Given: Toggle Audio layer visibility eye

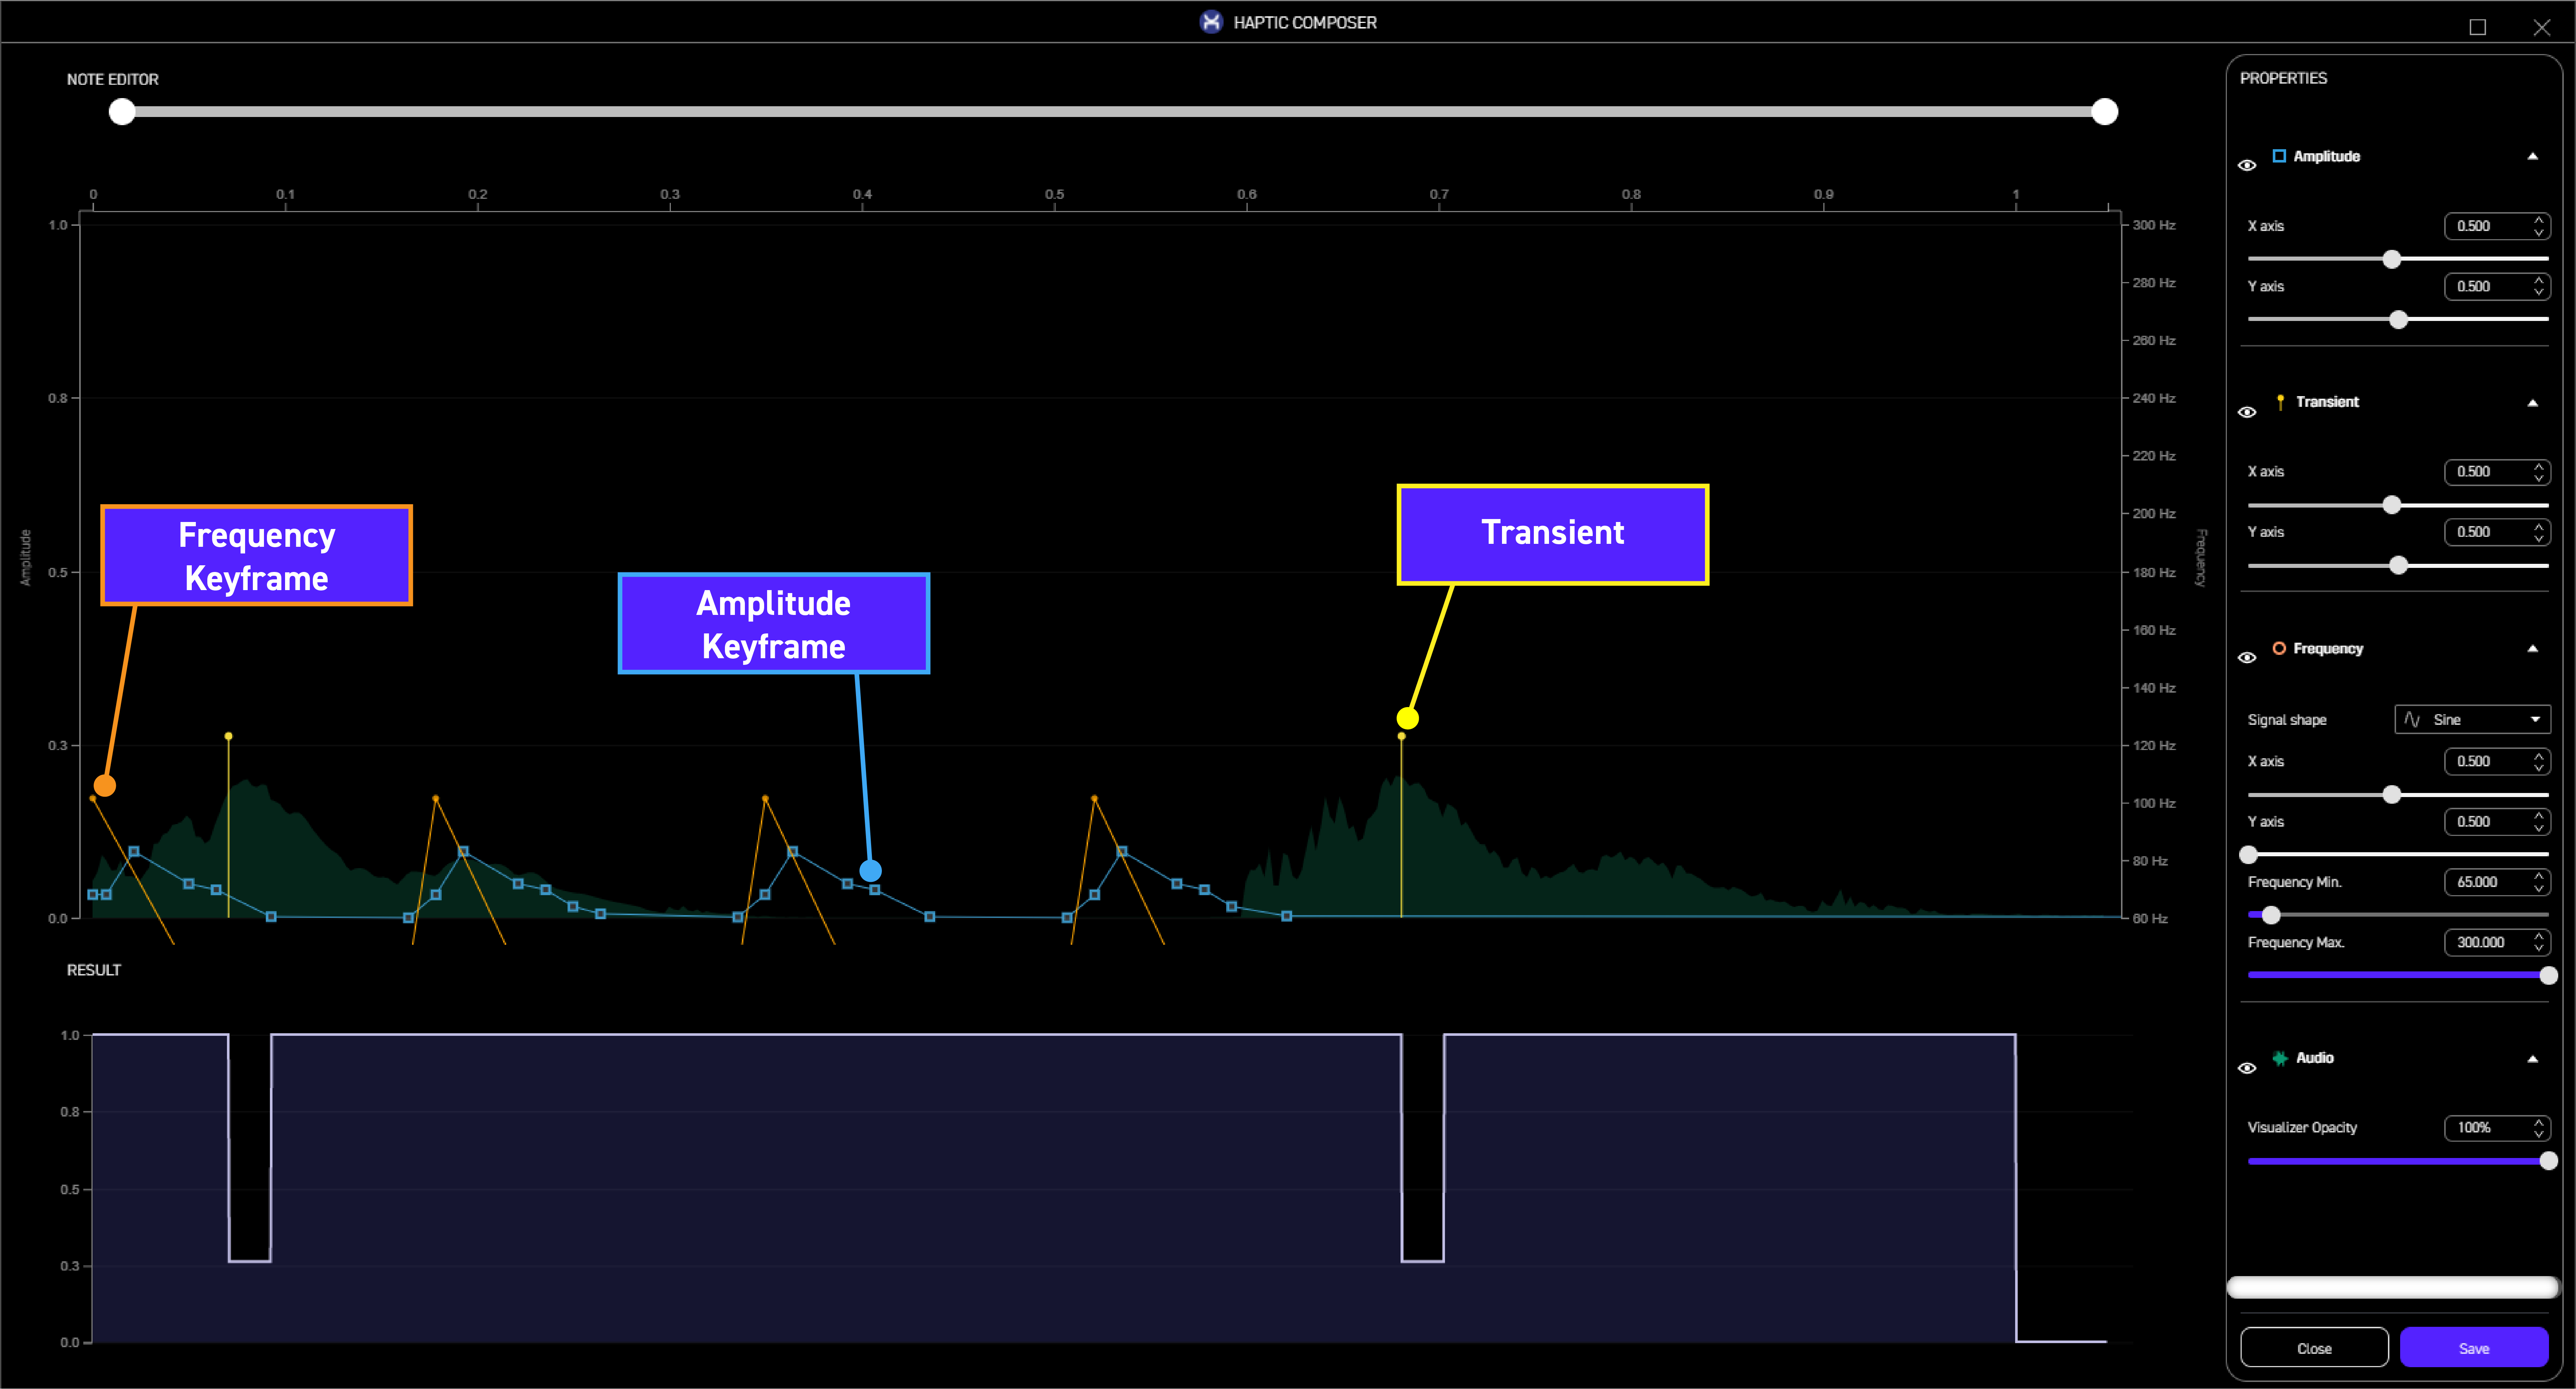Looking at the screenshot, I should click(2247, 1068).
